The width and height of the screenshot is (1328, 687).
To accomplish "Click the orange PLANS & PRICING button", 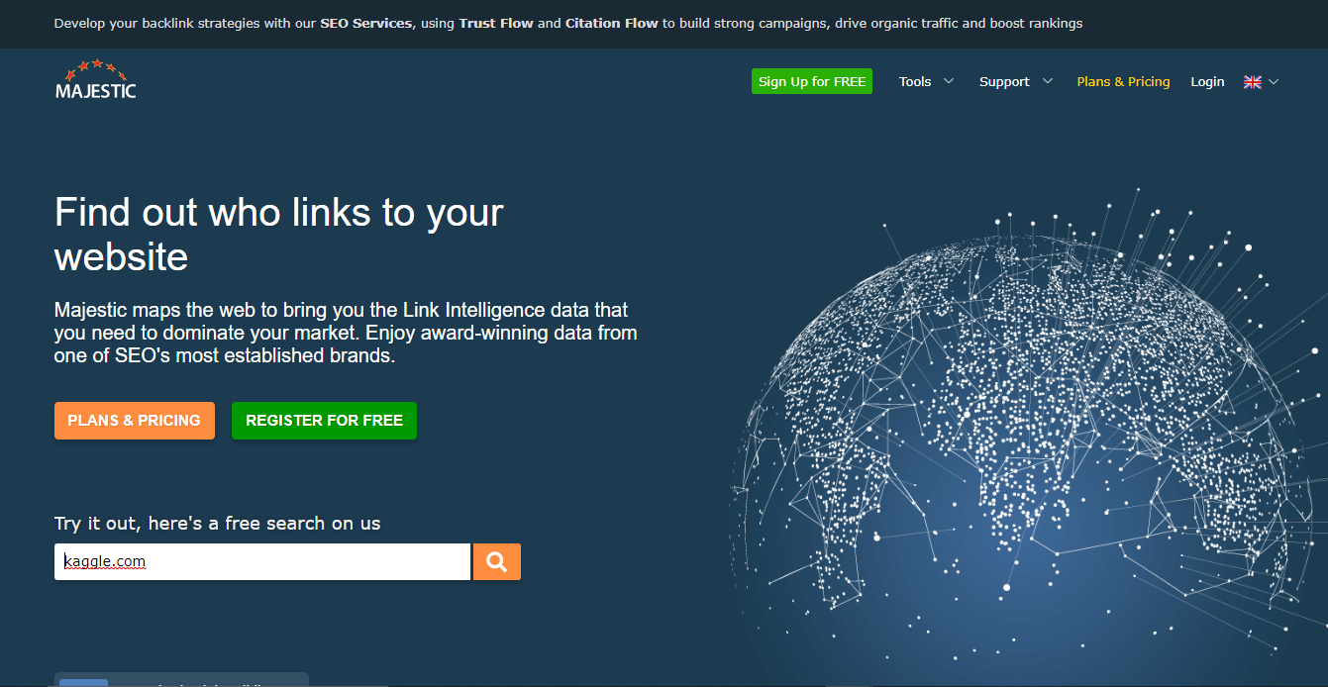I will pyautogui.click(x=135, y=421).
